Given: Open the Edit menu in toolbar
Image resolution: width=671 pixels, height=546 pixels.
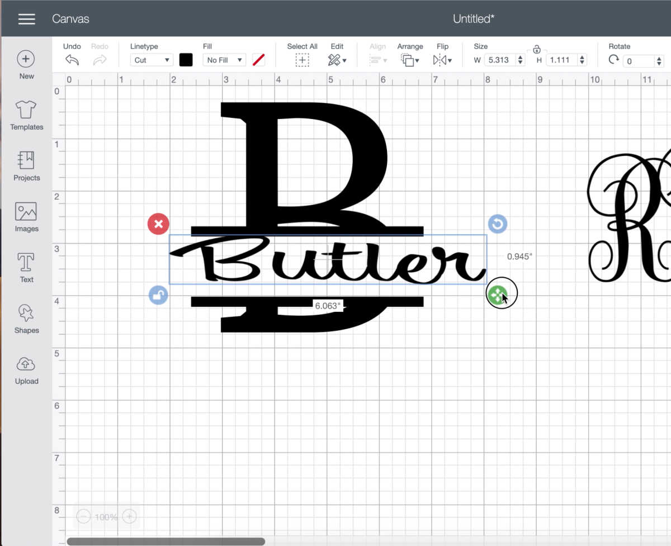Looking at the screenshot, I should 337,60.
